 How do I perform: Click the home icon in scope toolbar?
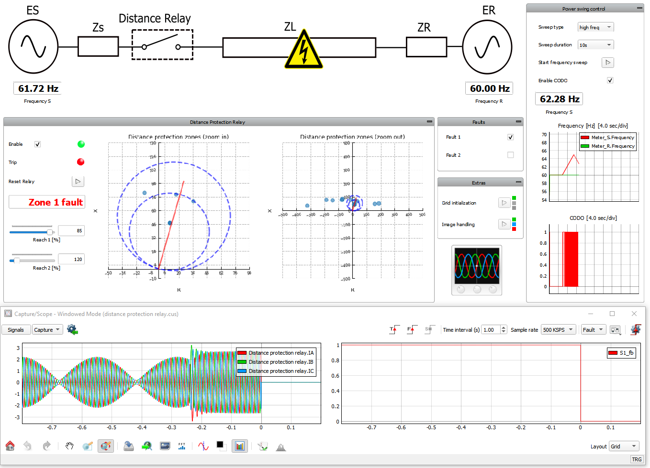coord(10,446)
